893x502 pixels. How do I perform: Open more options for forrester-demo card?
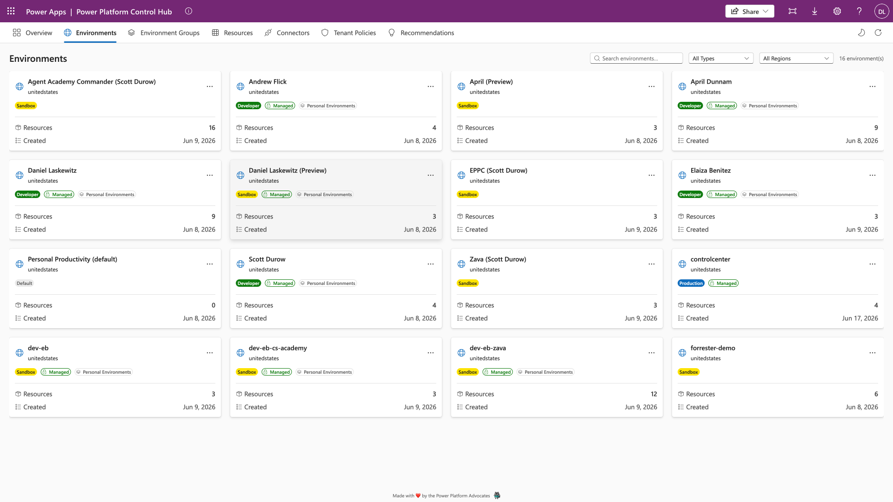873,353
